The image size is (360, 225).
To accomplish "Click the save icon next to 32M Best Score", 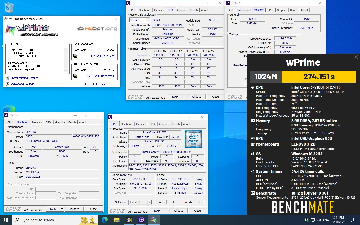I will (x=75, y=56).
